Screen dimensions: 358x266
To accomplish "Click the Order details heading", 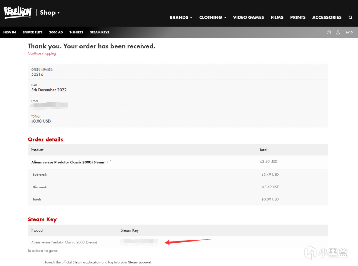I will [46, 139].
